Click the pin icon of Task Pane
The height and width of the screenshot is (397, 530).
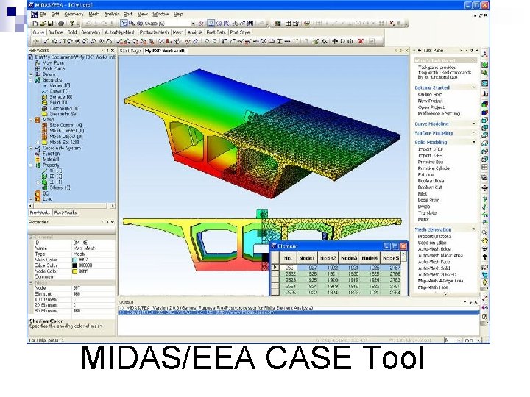[x=472, y=50]
